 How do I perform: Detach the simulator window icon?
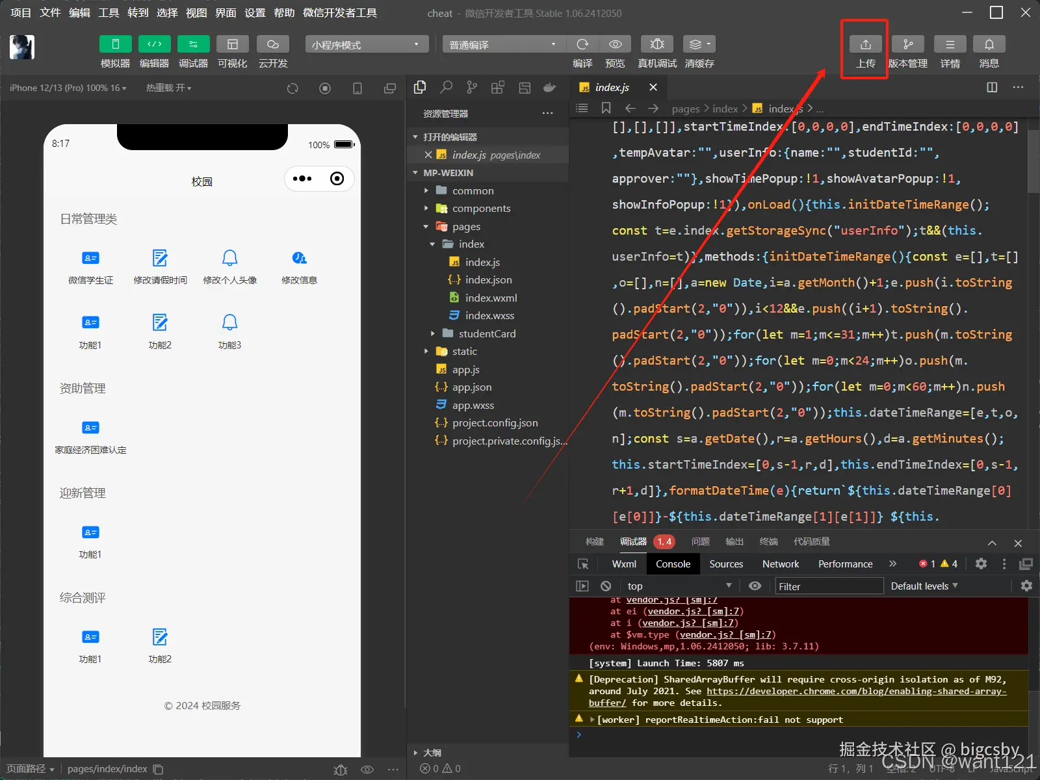click(390, 88)
